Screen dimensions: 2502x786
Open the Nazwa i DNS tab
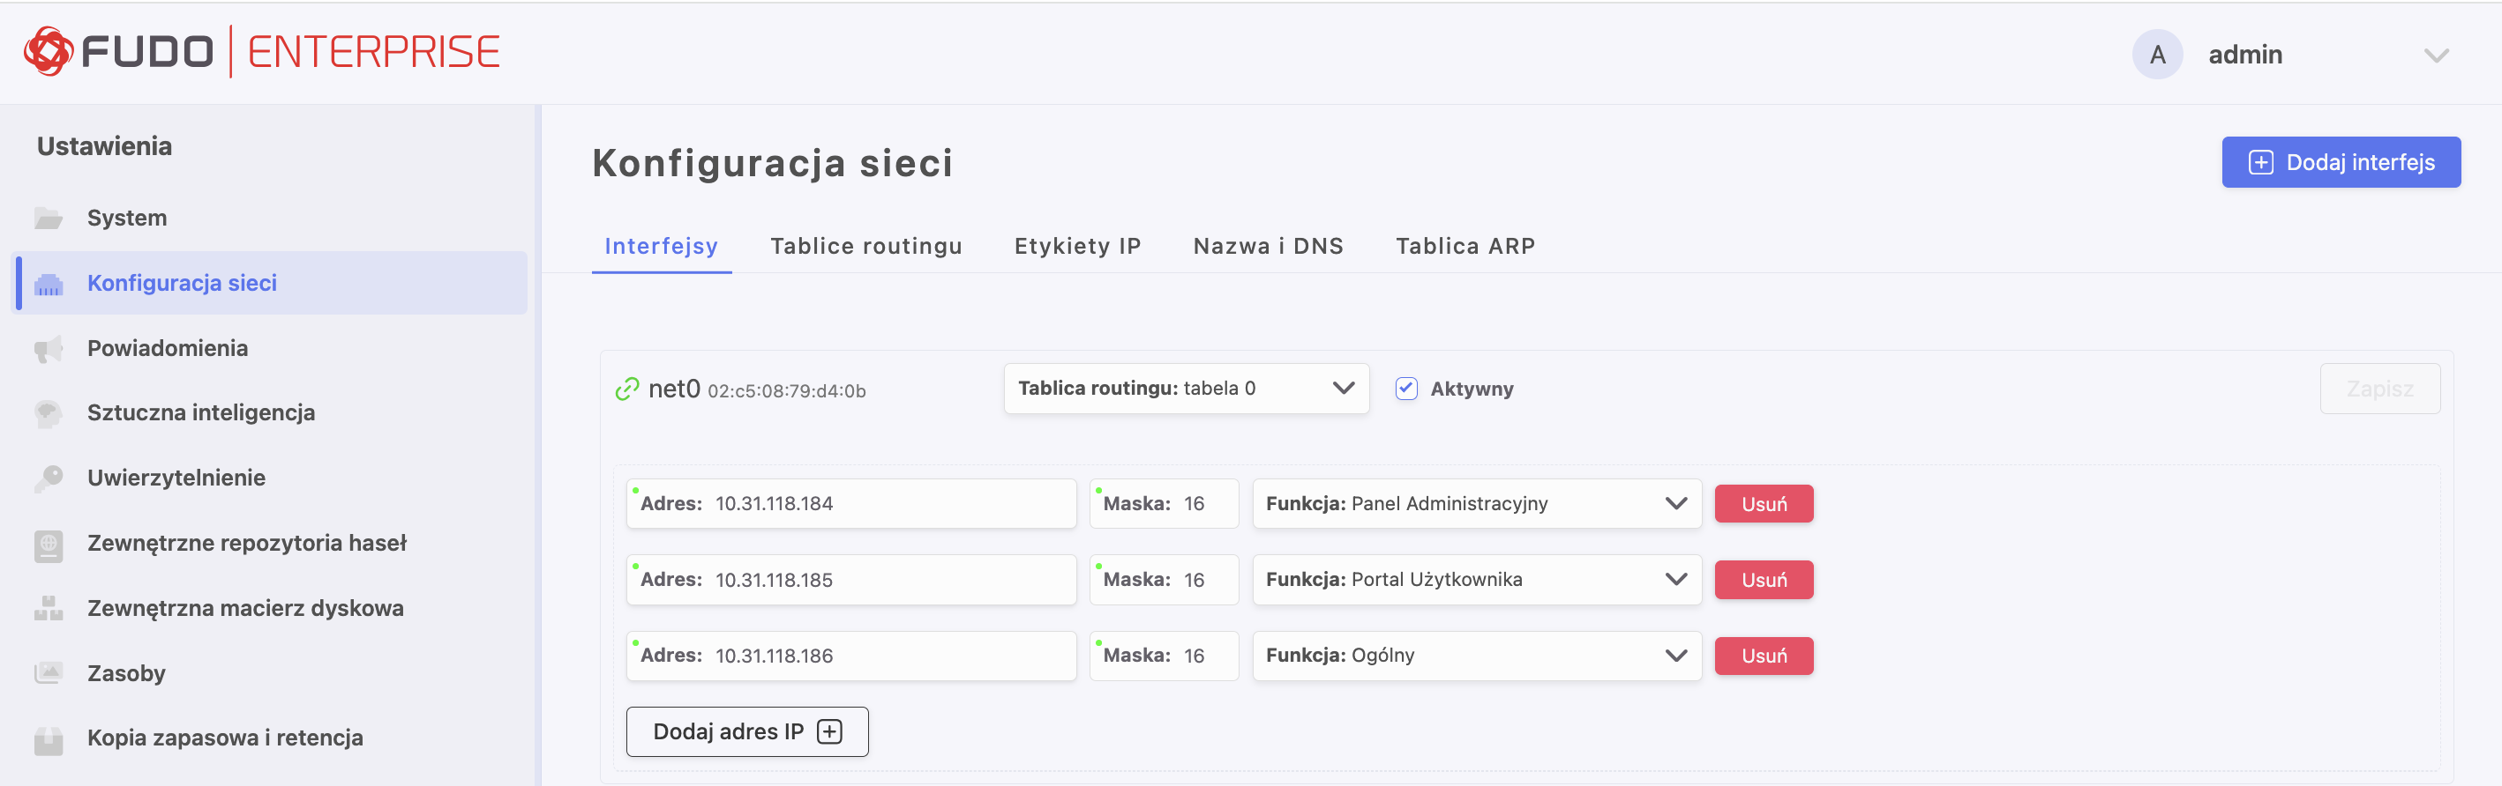click(1268, 247)
